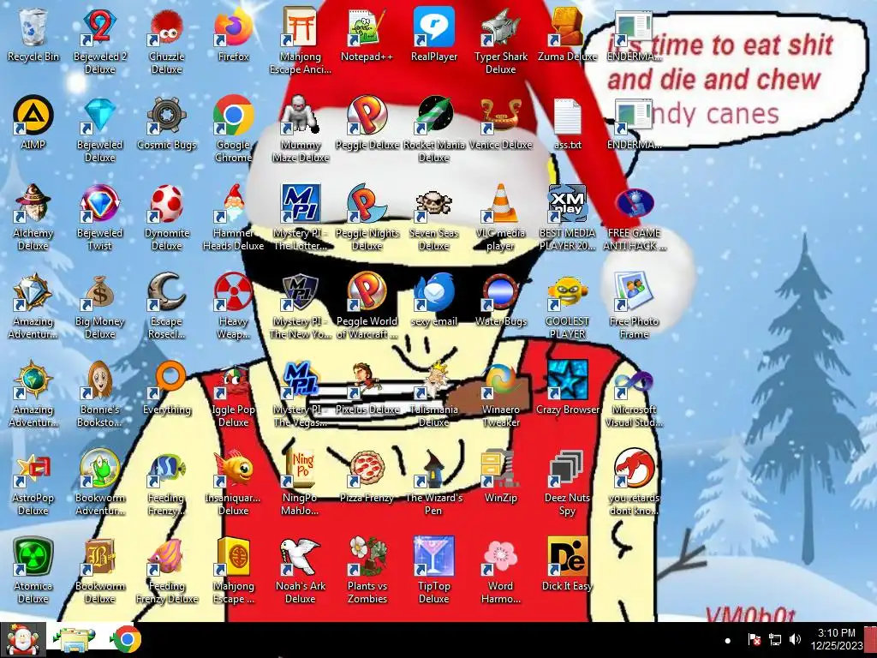This screenshot has height=658, width=877.
Task: Click the Chrome icon in the taskbar
Action: tap(127, 639)
